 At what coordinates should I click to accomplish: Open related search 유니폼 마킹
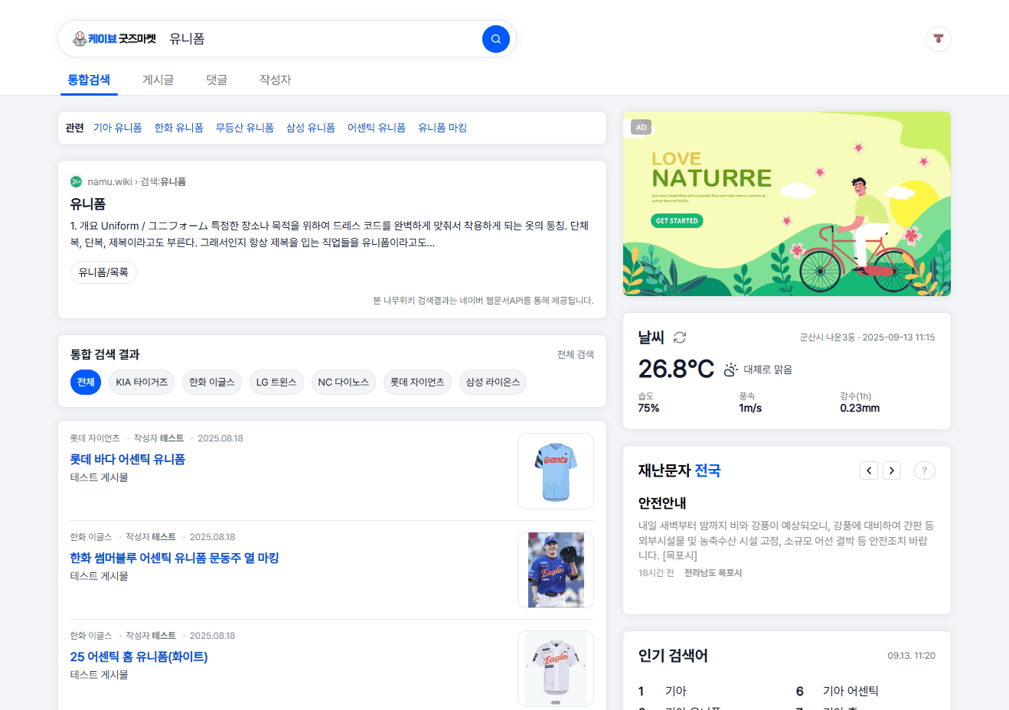tap(442, 128)
